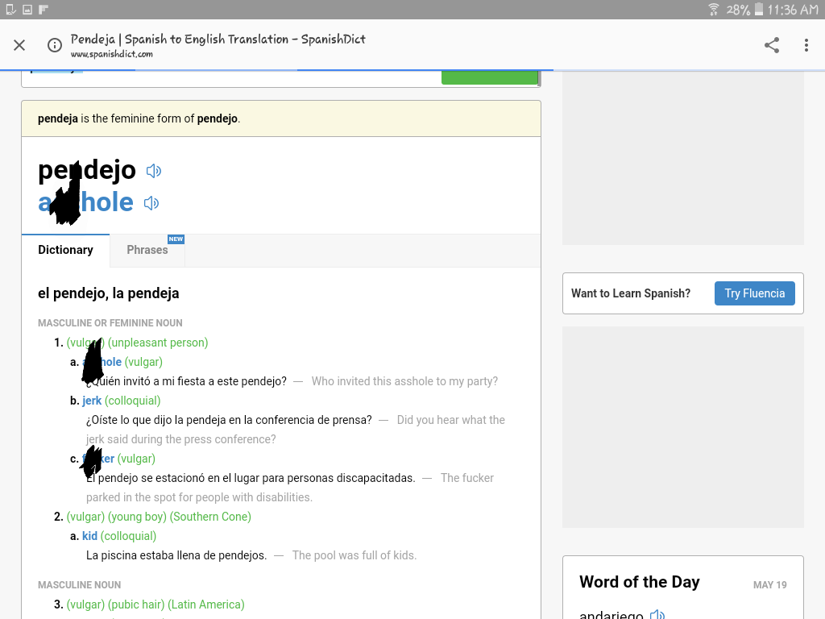
Task: Tap the www.spanishdict.com address text
Action: click(111, 54)
